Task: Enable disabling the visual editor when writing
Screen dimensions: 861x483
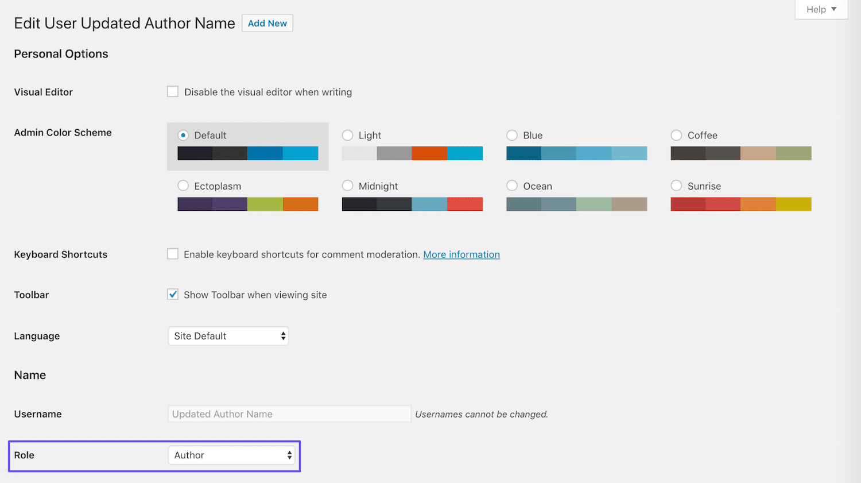Action: (173, 91)
